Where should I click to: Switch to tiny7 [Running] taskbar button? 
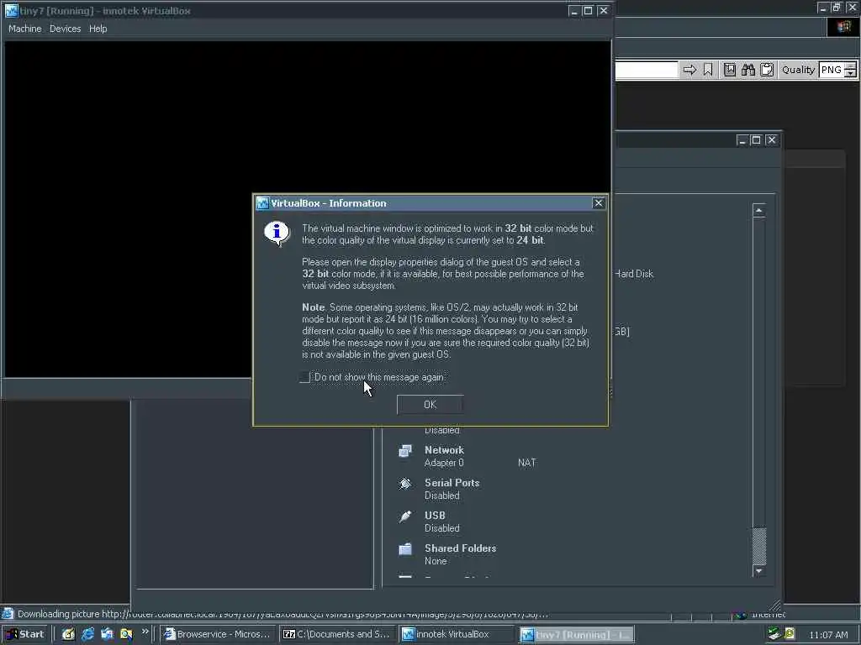point(576,634)
